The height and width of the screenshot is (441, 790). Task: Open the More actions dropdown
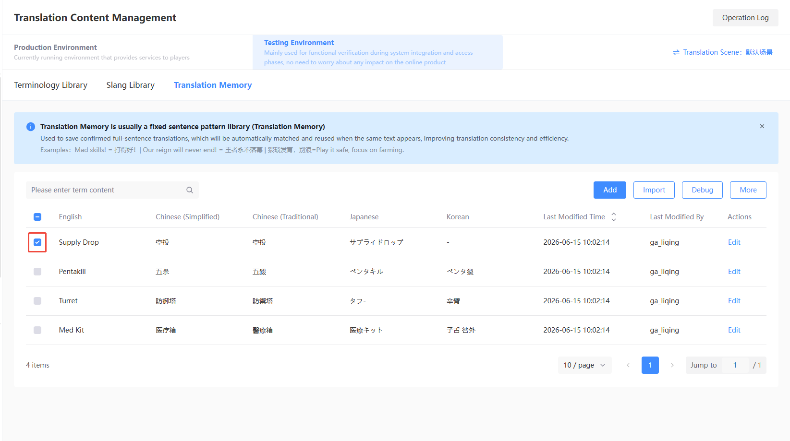click(748, 190)
